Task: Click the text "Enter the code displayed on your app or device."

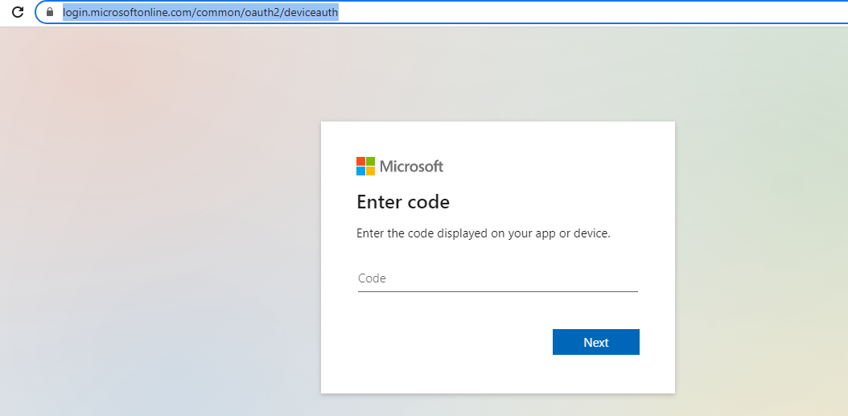Action: (484, 234)
